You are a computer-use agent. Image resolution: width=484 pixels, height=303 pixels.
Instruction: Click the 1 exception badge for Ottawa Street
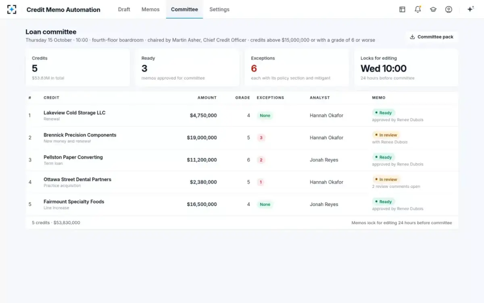click(261, 182)
